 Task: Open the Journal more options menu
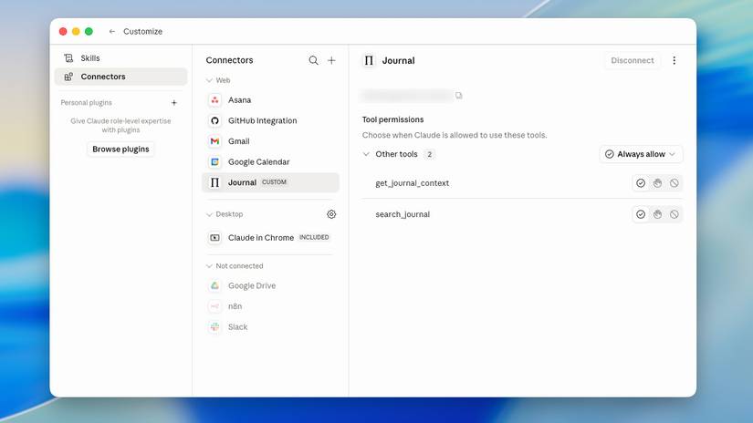coord(674,60)
